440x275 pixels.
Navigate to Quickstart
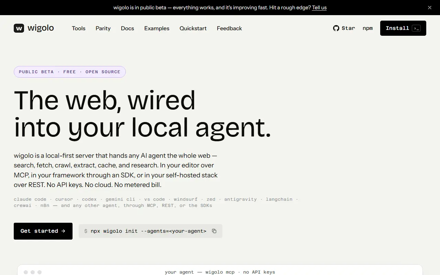click(x=193, y=28)
